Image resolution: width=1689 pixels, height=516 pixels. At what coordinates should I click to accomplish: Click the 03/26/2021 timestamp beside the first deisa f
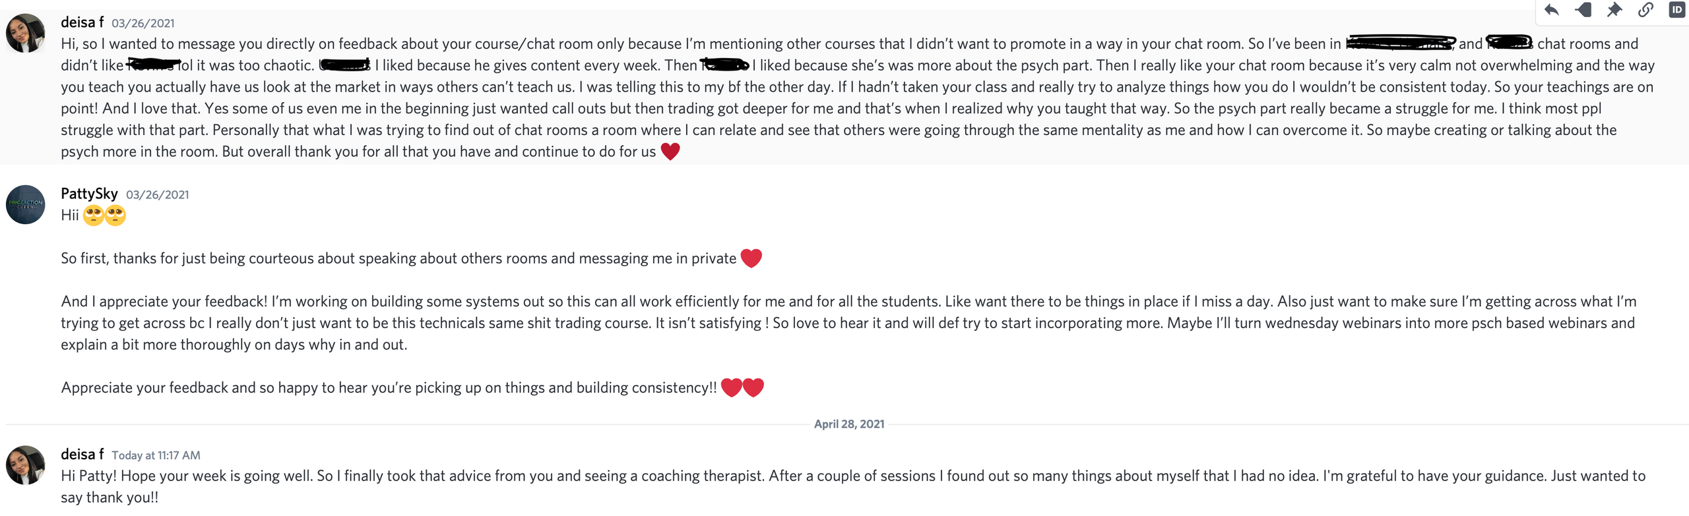coord(143,24)
